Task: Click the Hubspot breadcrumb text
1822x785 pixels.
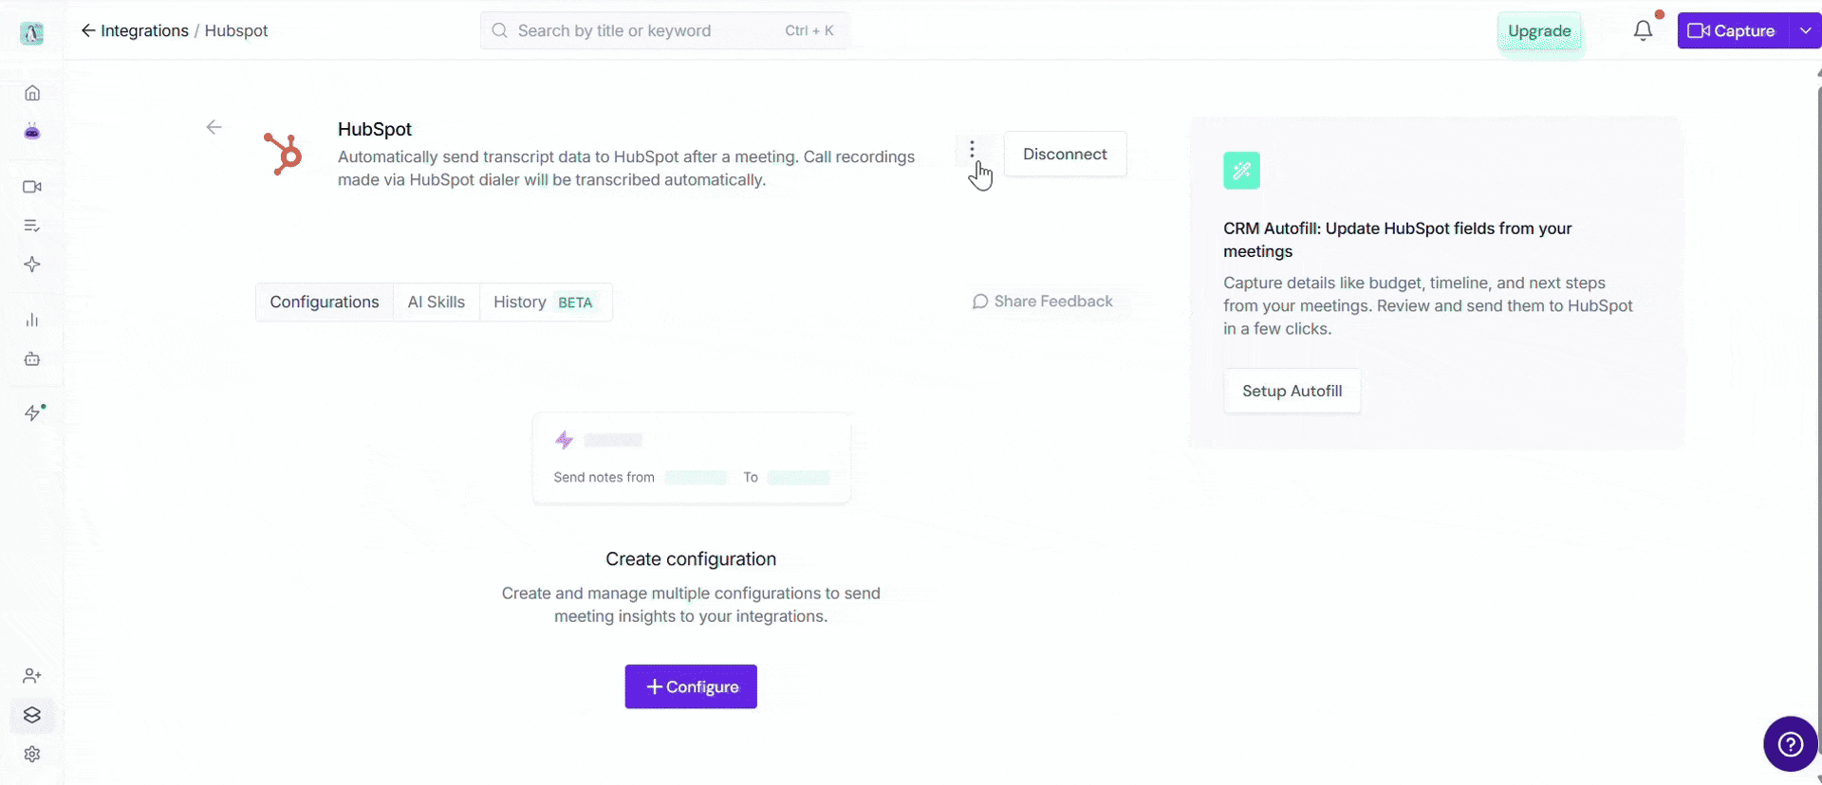Action: click(236, 30)
